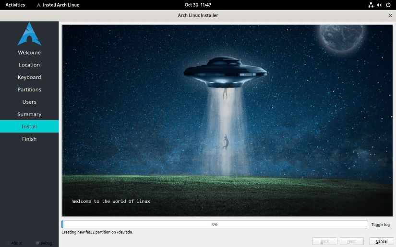Open the clock showing Oct 30 11:47

(198, 5)
